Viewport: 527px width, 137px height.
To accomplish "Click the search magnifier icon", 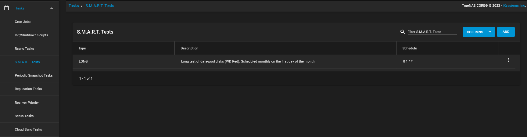I will point(403,32).
